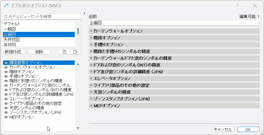Click the 新規作成... button

coord(14,52)
